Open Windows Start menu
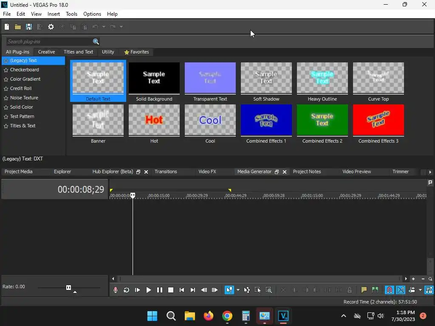435x326 pixels. point(152,316)
